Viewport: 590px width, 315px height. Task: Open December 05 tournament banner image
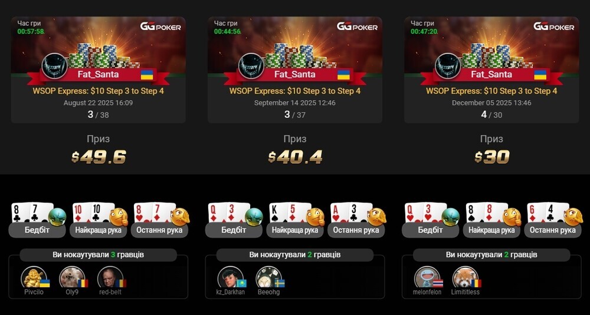491,45
